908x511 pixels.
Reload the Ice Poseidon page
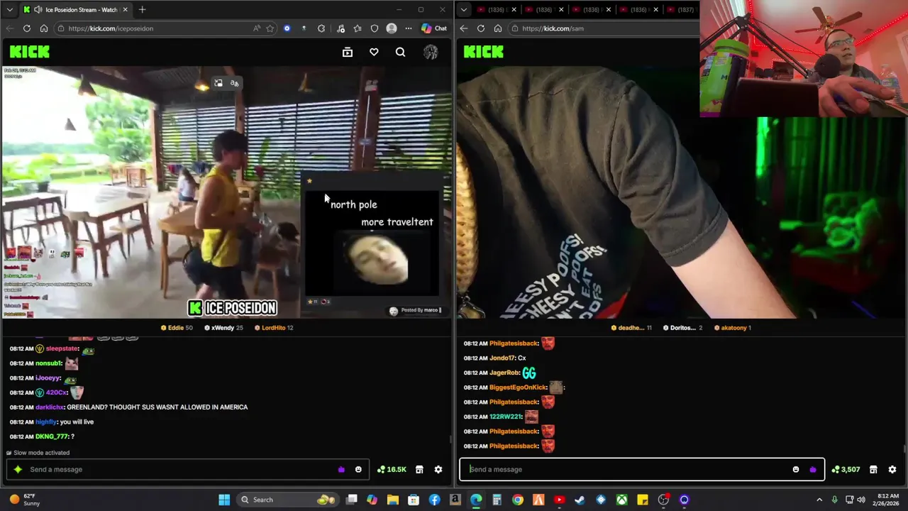(x=27, y=28)
